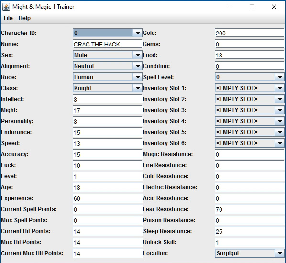
Task: Click the Might input field
Action: point(107,110)
